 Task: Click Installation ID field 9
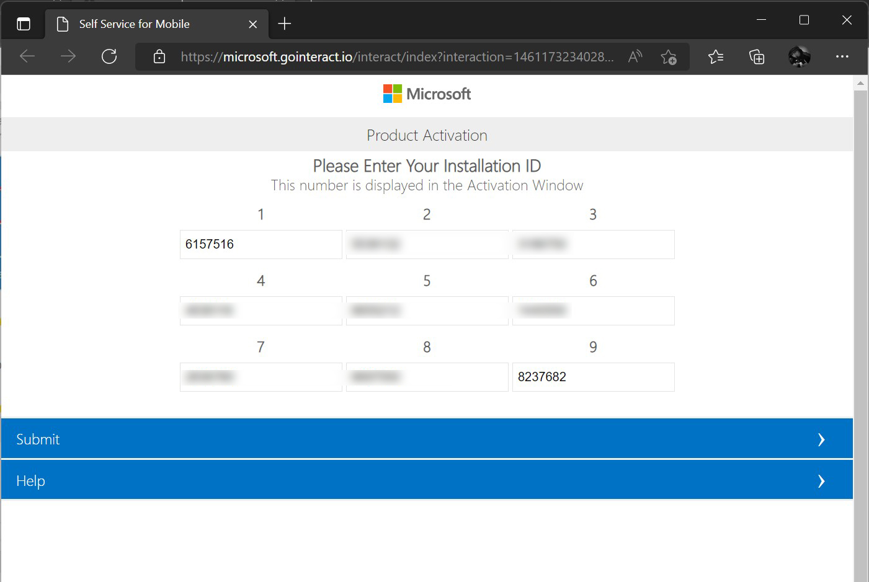[594, 377]
